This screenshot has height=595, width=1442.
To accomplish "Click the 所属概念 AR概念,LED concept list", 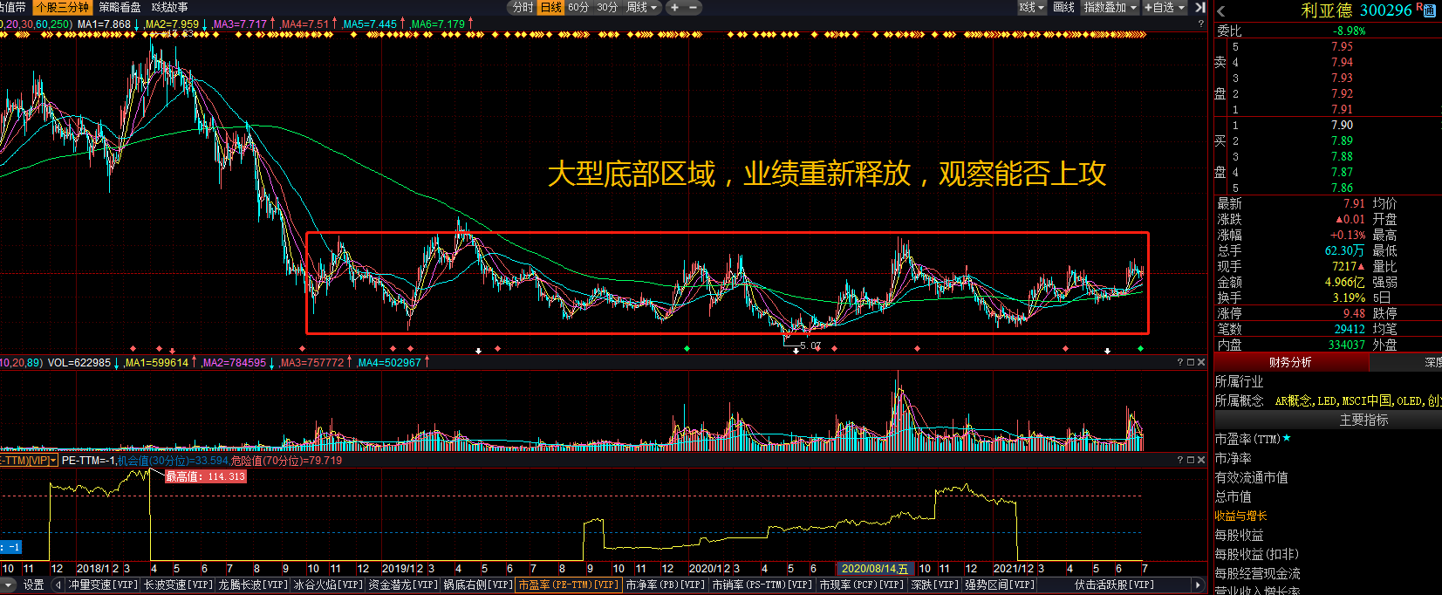I will coord(1357,400).
